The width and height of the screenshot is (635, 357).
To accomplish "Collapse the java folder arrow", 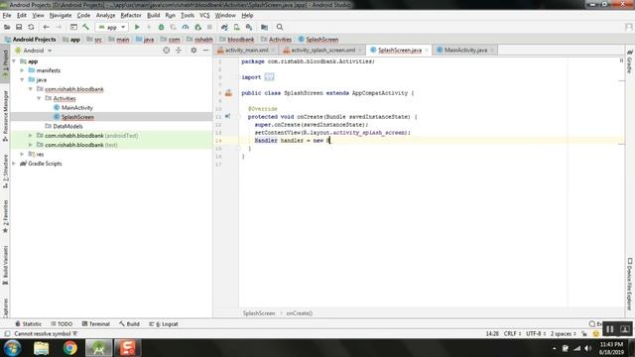I will pyautogui.click(x=22, y=79).
